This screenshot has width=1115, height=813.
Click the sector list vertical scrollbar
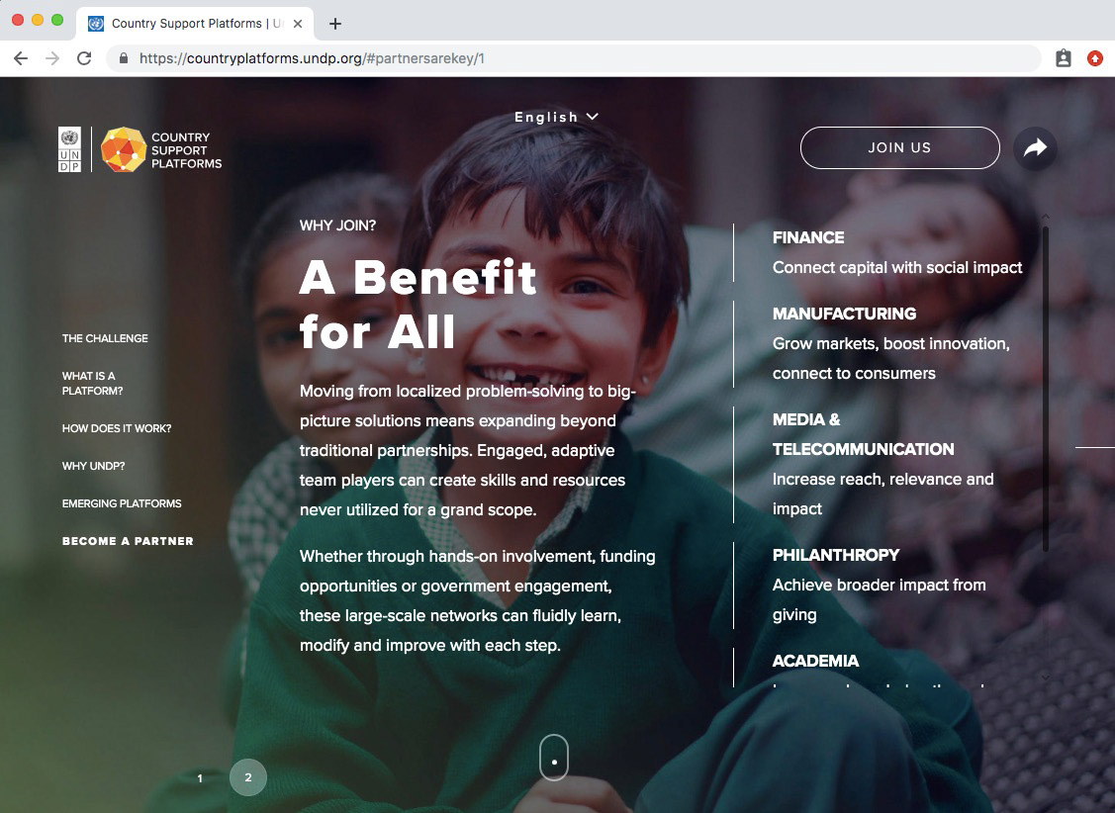pos(1046,388)
